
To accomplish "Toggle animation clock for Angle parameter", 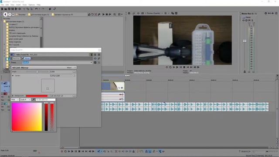I will tap(75, 72).
